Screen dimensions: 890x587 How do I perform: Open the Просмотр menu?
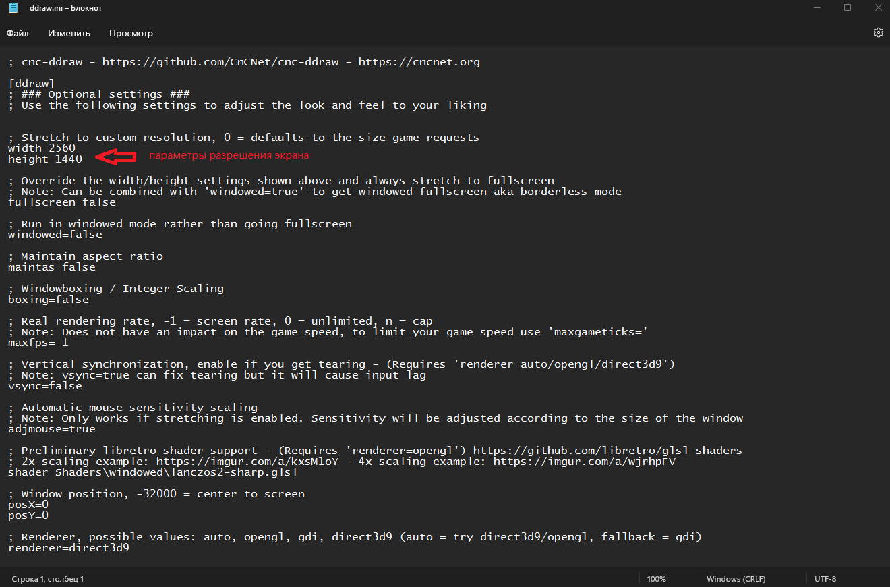131,33
